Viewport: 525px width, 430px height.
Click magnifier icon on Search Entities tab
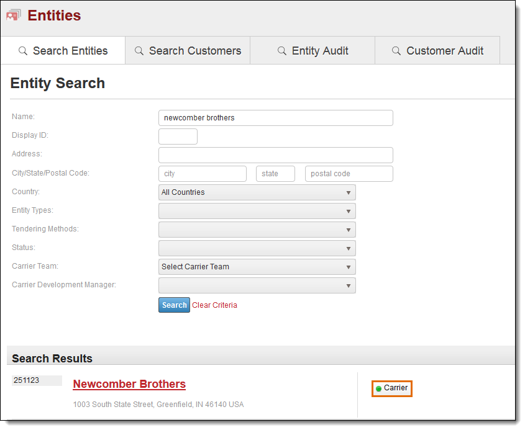(x=23, y=51)
